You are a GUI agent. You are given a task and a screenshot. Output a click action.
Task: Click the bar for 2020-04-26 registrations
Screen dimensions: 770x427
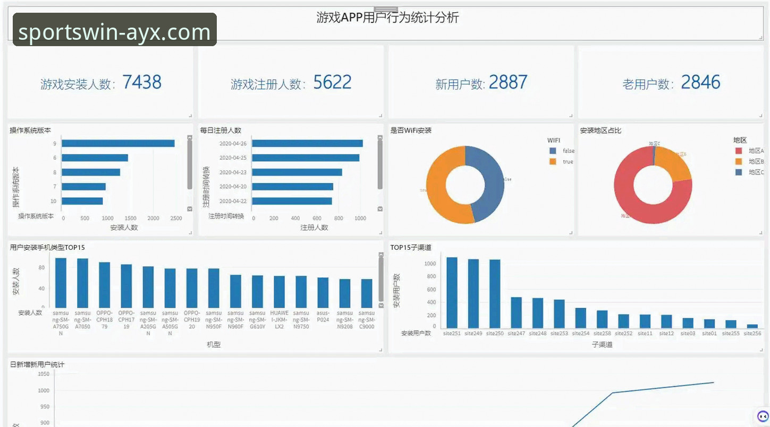pos(307,143)
